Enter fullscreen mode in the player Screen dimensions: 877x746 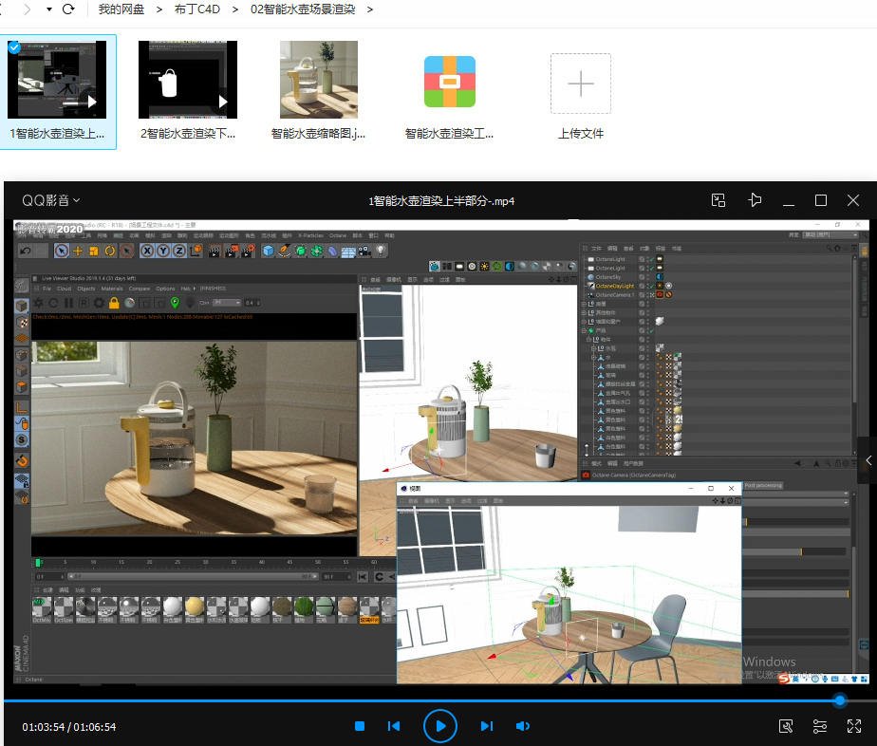pyautogui.click(x=855, y=726)
